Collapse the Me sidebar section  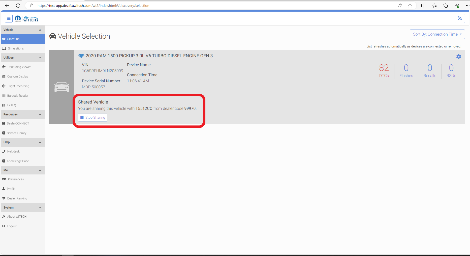click(x=23, y=170)
